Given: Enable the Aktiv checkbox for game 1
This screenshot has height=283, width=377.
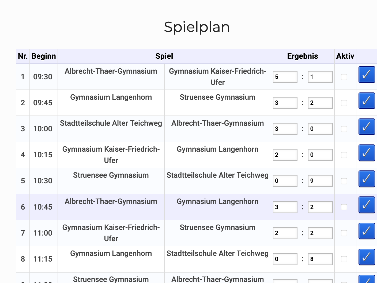Looking at the screenshot, I should pyautogui.click(x=344, y=77).
